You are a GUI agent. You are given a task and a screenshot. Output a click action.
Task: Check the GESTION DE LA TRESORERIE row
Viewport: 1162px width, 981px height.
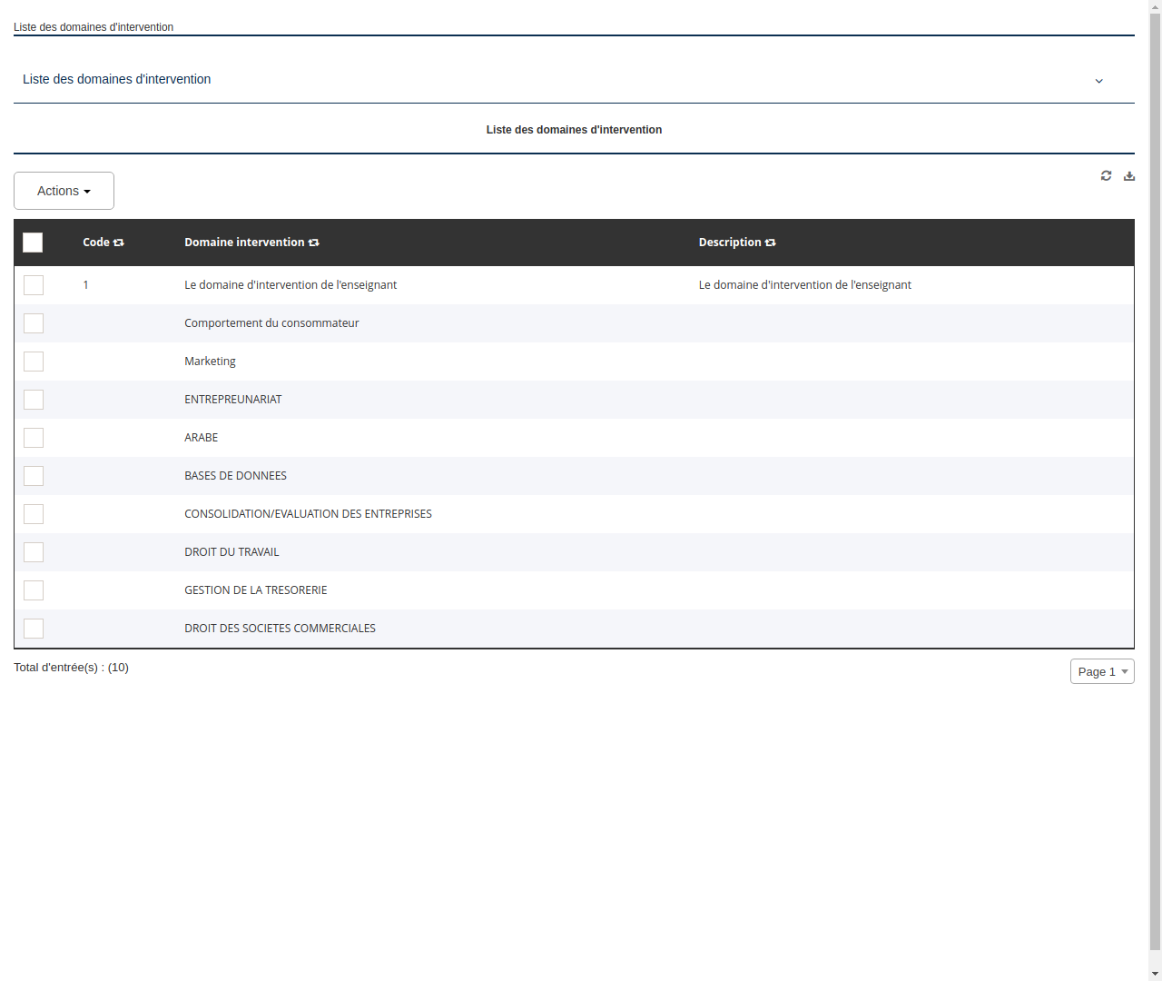(x=33, y=590)
